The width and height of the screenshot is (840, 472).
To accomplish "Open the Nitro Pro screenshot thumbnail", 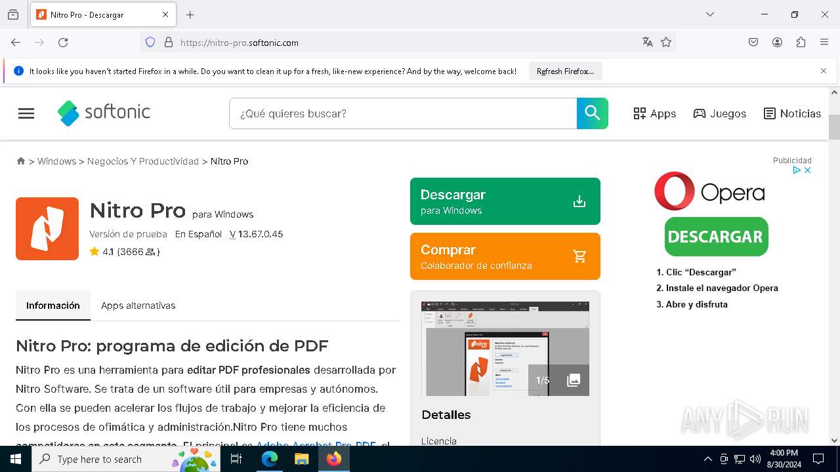I will pyautogui.click(x=505, y=349).
